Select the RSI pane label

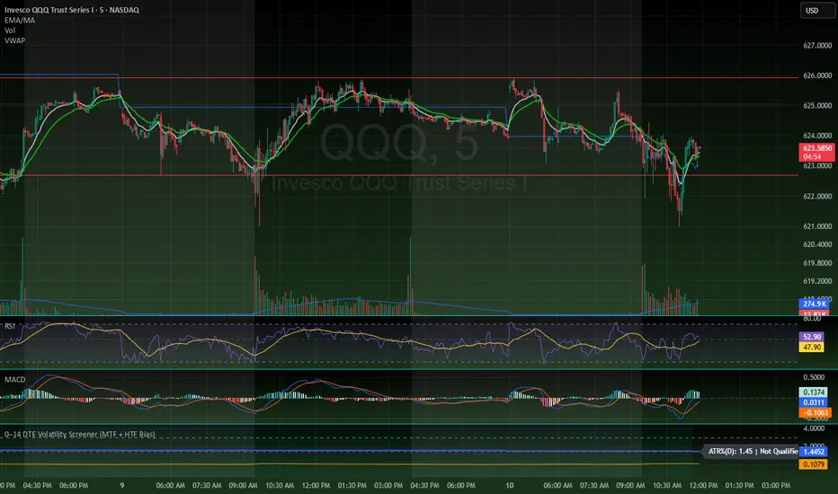[x=10, y=326]
